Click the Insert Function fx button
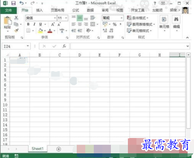 [x=64, y=46]
